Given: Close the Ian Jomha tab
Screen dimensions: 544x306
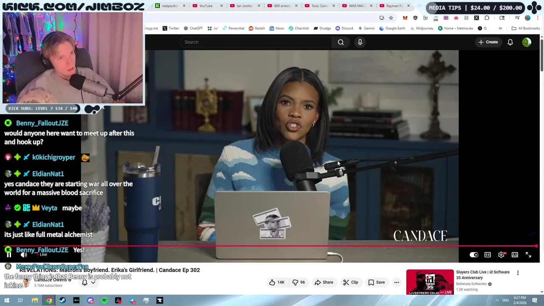Looking at the screenshot, I should pyautogui.click(x=259, y=6).
